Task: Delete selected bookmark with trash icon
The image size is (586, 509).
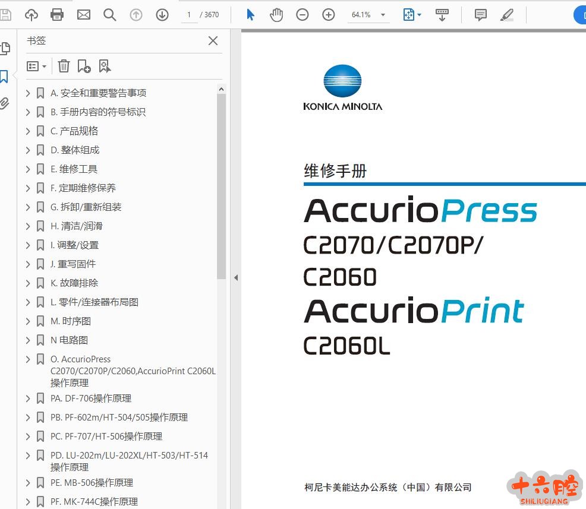Action: (x=64, y=66)
